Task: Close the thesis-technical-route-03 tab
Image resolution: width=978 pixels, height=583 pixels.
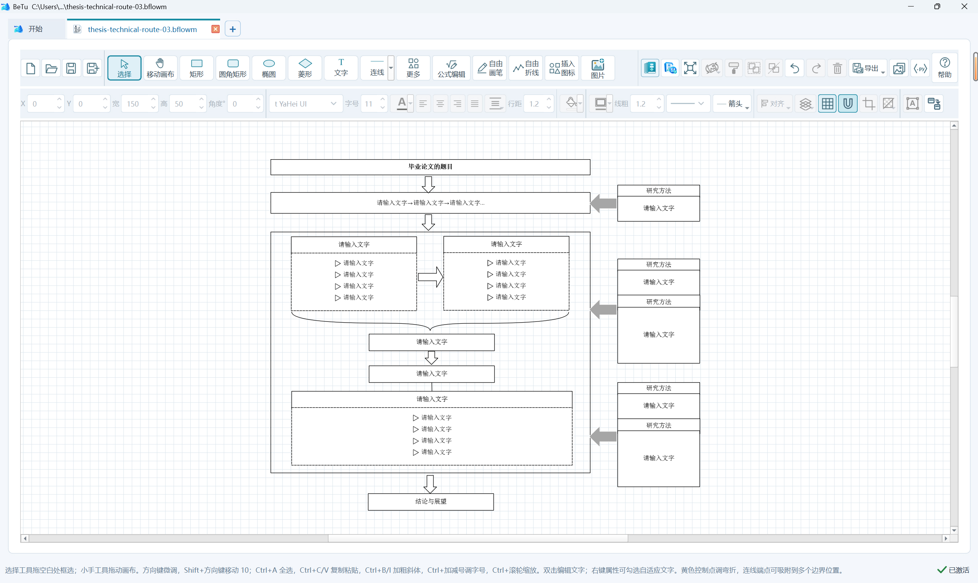Action: point(216,29)
